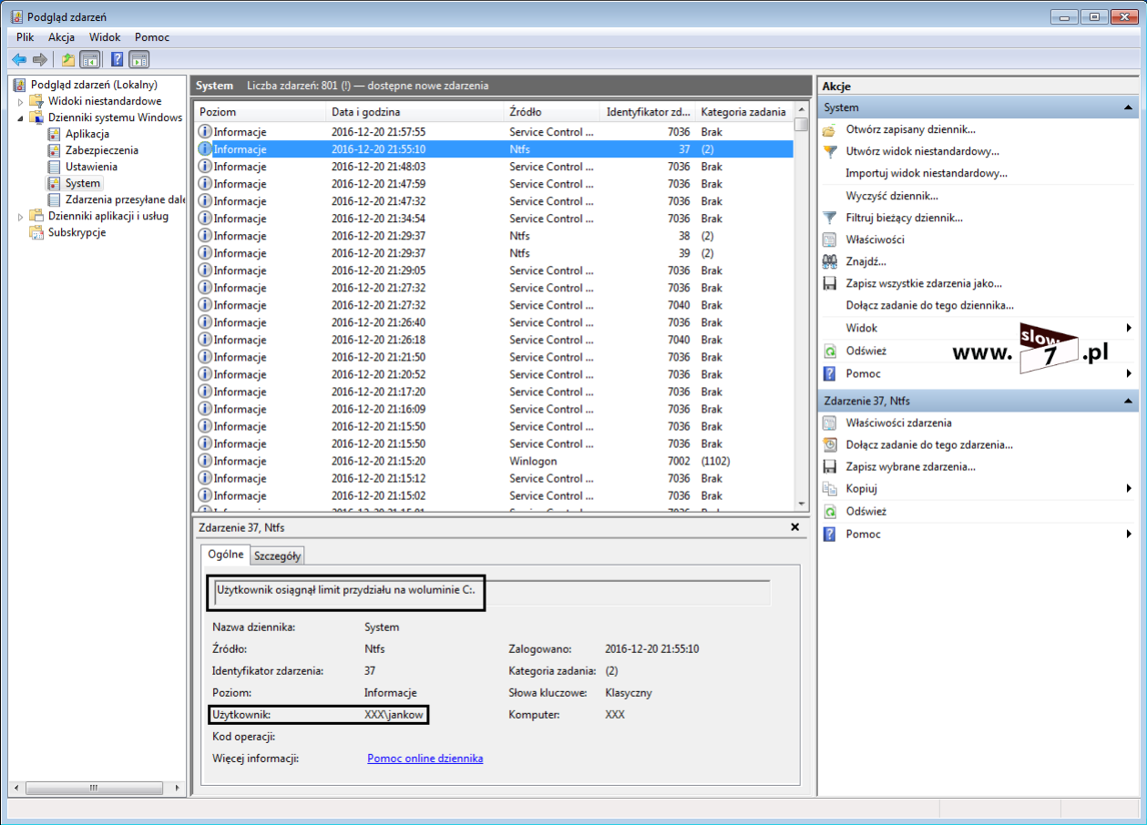Screen dimensions: 1147x825
Task: Open the Ustawienia log
Action: coord(91,167)
